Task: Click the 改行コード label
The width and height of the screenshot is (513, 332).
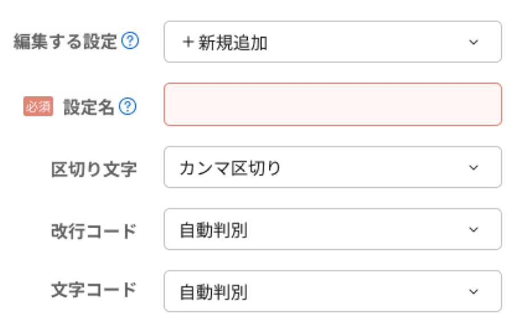Action: (x=93, y=231)
